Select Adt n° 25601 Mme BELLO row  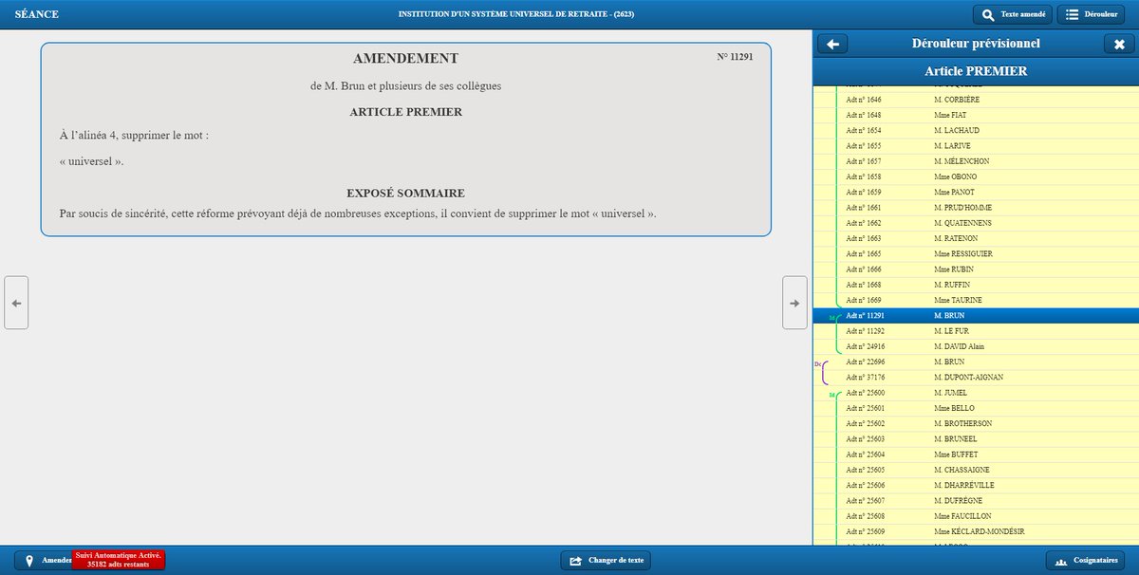point(976,408)
